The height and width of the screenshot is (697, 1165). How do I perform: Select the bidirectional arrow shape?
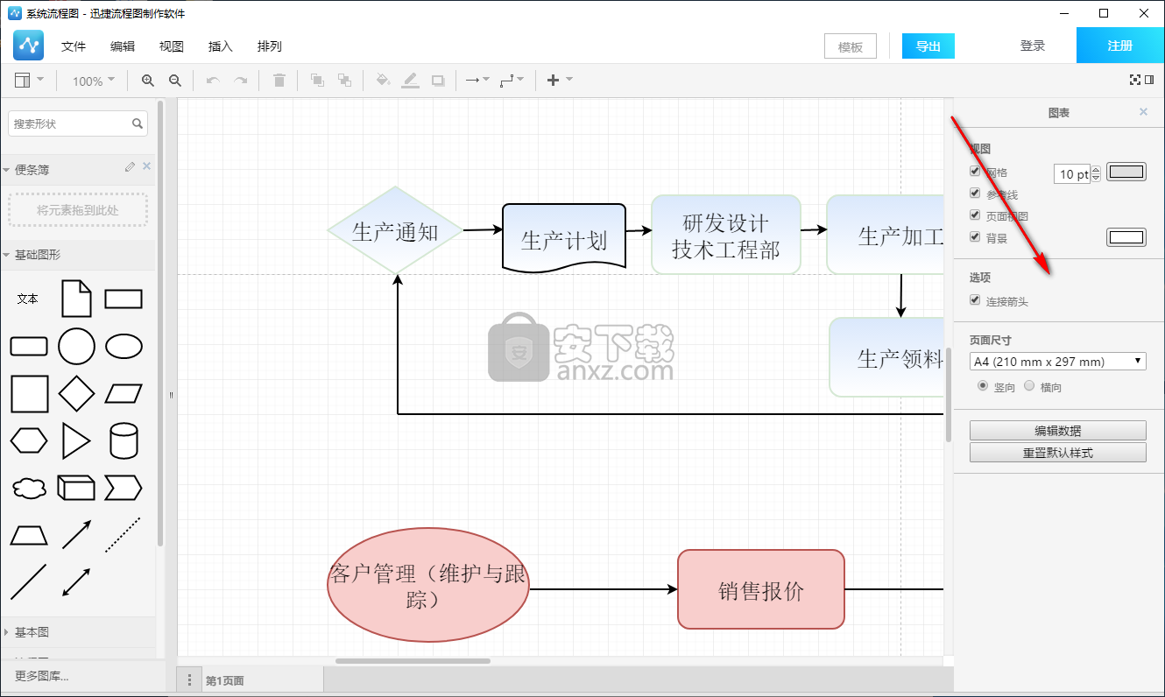(76, 582)
